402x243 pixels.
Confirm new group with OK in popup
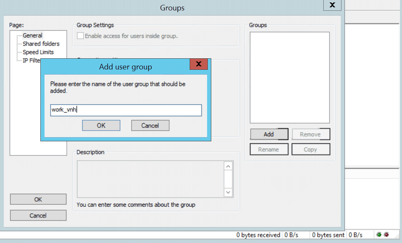click(101, 125)
